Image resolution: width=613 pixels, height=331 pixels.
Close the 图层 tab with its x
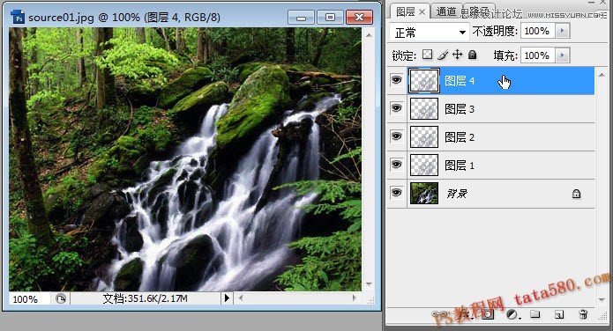pos(422,12)
